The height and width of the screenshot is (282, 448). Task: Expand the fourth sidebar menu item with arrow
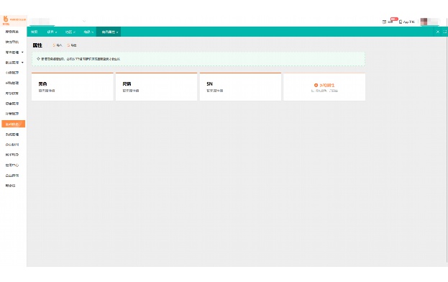(14, 63)
